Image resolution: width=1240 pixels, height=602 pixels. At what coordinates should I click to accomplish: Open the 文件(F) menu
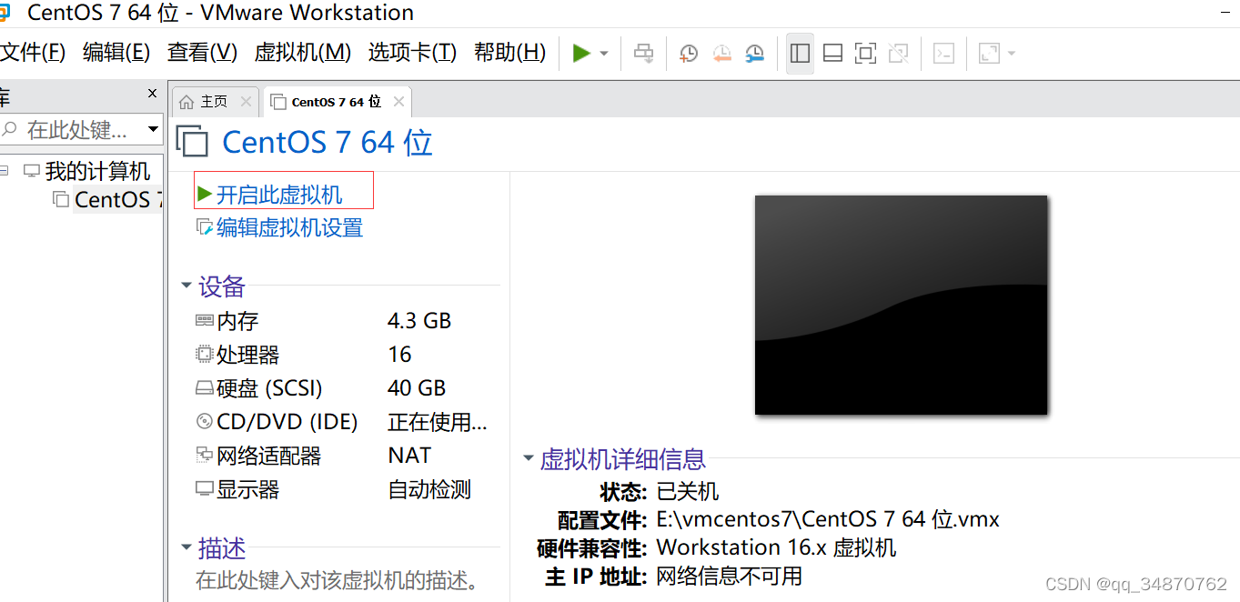[32, 52]
